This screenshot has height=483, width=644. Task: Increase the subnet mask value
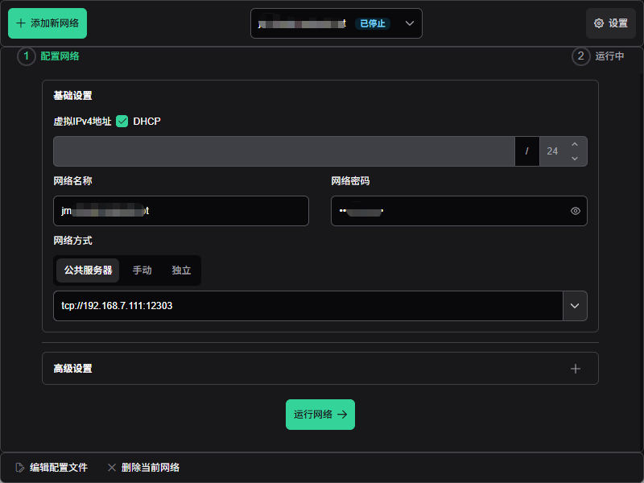tap(574, 145)
